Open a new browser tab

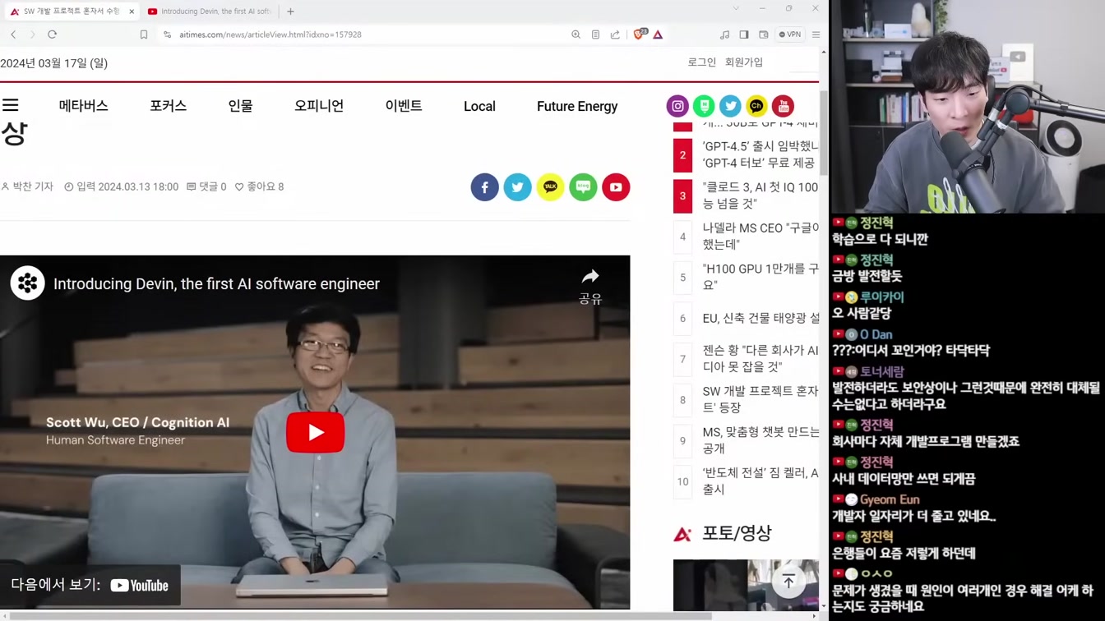(x=290, y=11)
